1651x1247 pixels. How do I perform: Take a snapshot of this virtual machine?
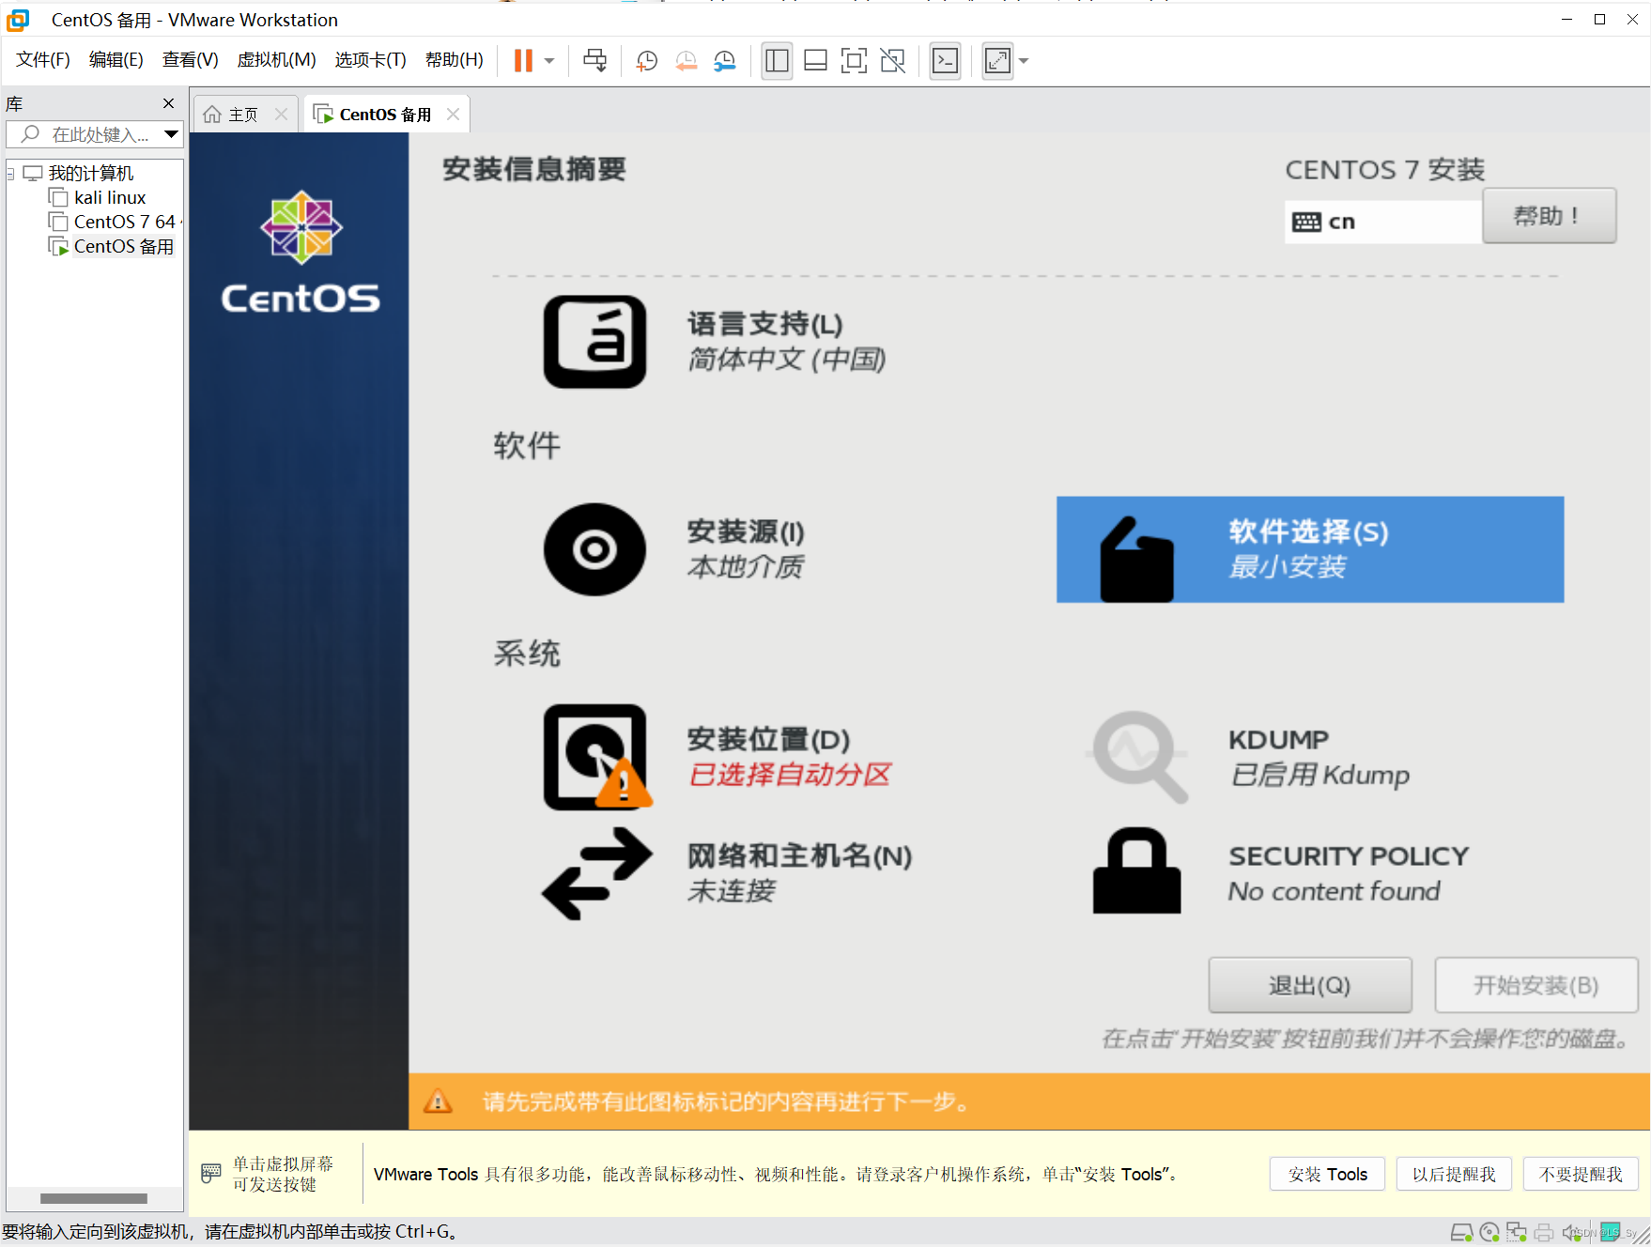646,61
